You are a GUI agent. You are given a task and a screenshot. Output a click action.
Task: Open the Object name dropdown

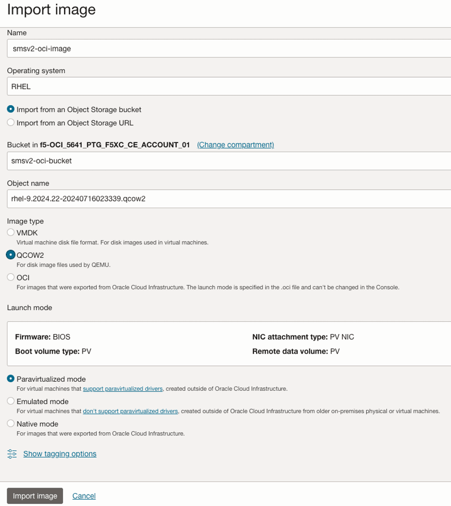tap(229, 198)
